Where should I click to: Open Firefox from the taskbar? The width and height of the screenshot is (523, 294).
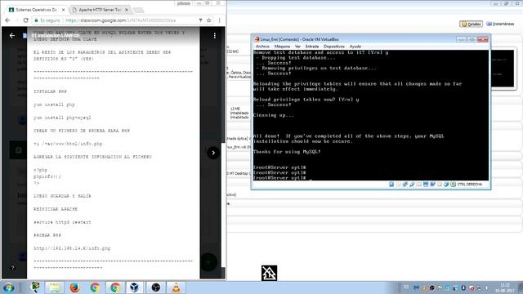[74, 287]
